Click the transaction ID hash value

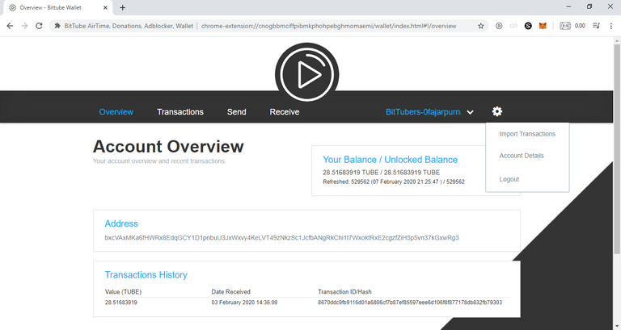410,303
